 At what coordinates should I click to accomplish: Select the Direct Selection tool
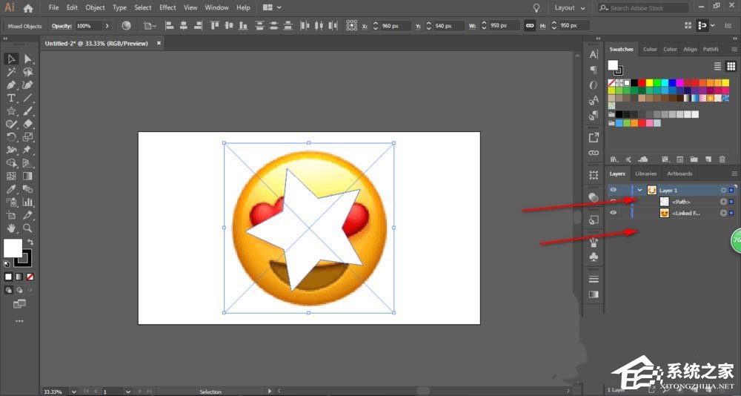tap(27, 59)
